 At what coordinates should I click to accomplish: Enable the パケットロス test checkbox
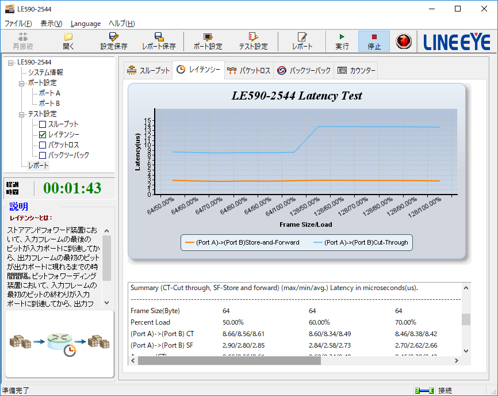(x=43, y=145)
